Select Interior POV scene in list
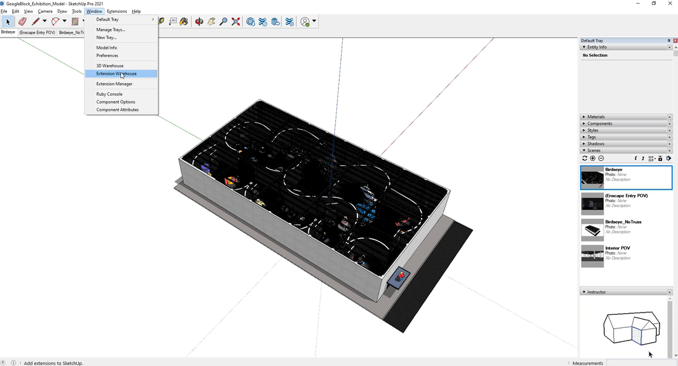 tap(626, 256)
